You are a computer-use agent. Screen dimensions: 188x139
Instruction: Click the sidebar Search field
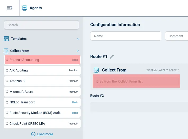(42, 25)
